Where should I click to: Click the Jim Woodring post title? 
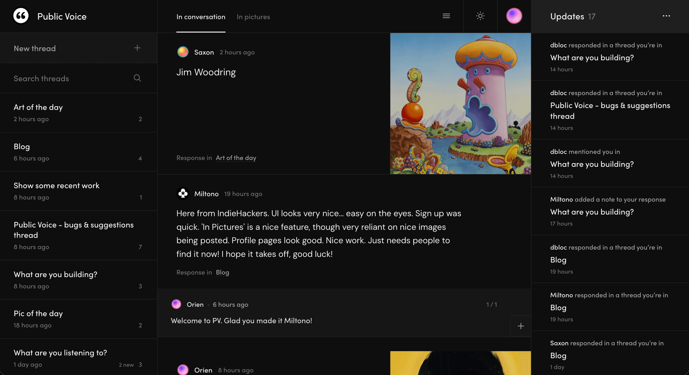[206, 72]
